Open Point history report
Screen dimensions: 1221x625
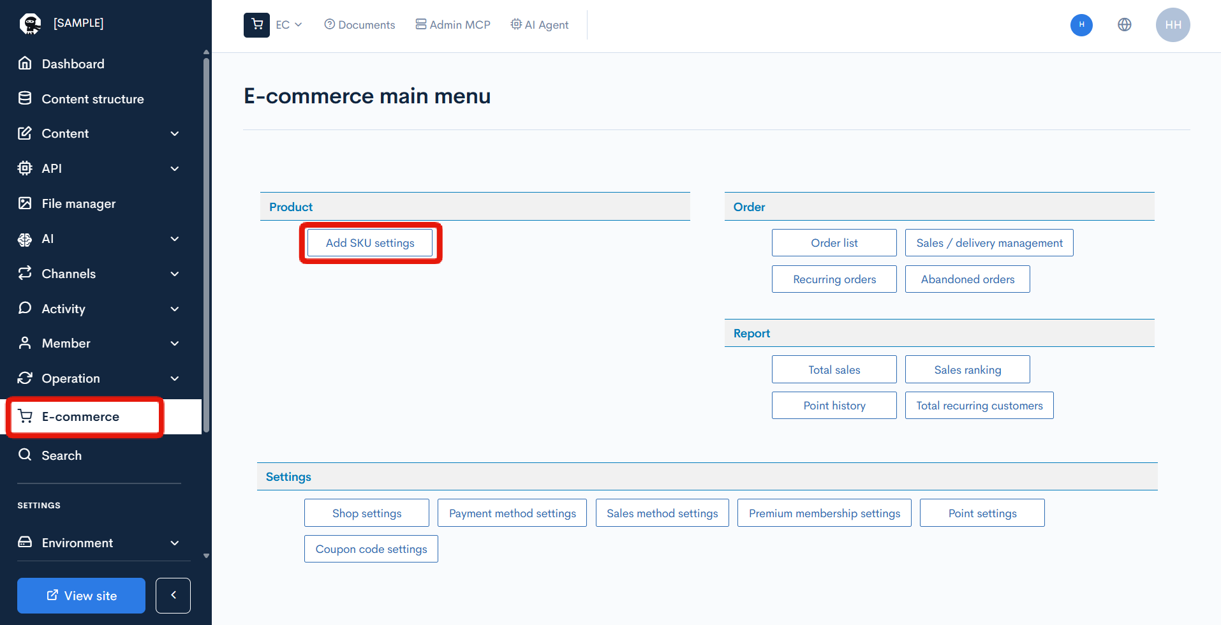834,406
